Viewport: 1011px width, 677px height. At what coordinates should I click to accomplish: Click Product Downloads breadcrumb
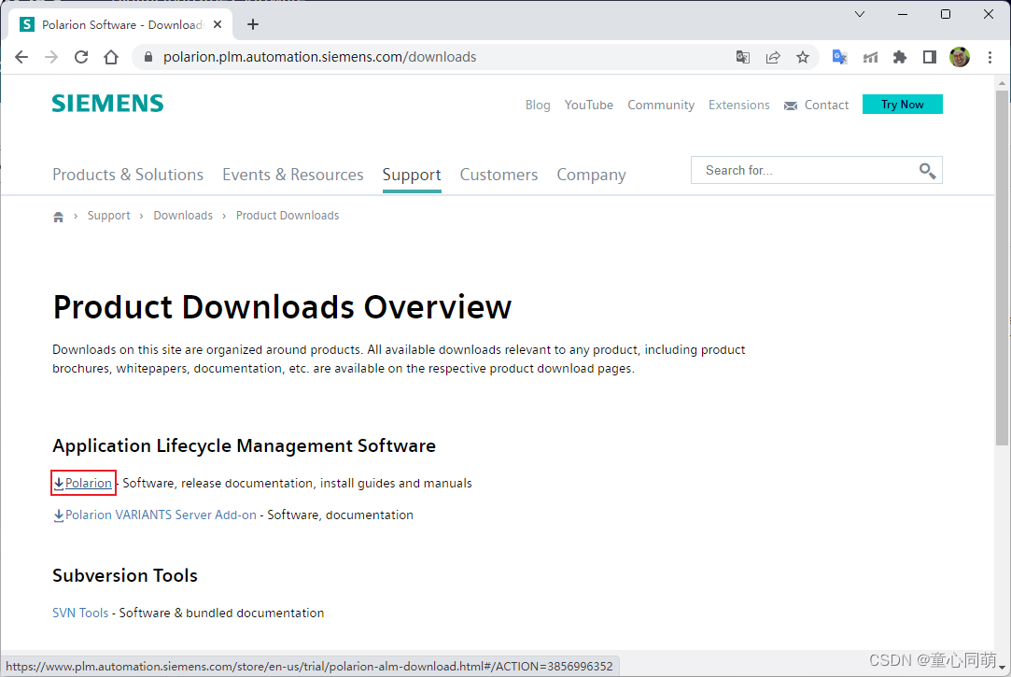[x=287, y=216]
